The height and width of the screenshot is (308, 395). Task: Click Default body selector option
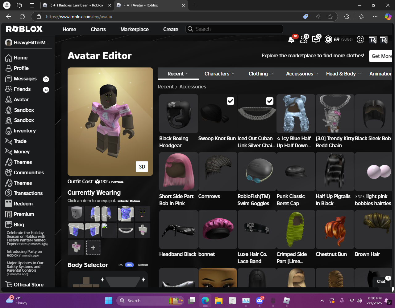(x=143, y=265)
